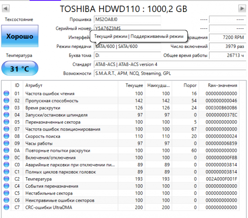Select the row text Неисправимые ошибки секторов
Screen dimensions: 248x218
click(x=60, y=200)
